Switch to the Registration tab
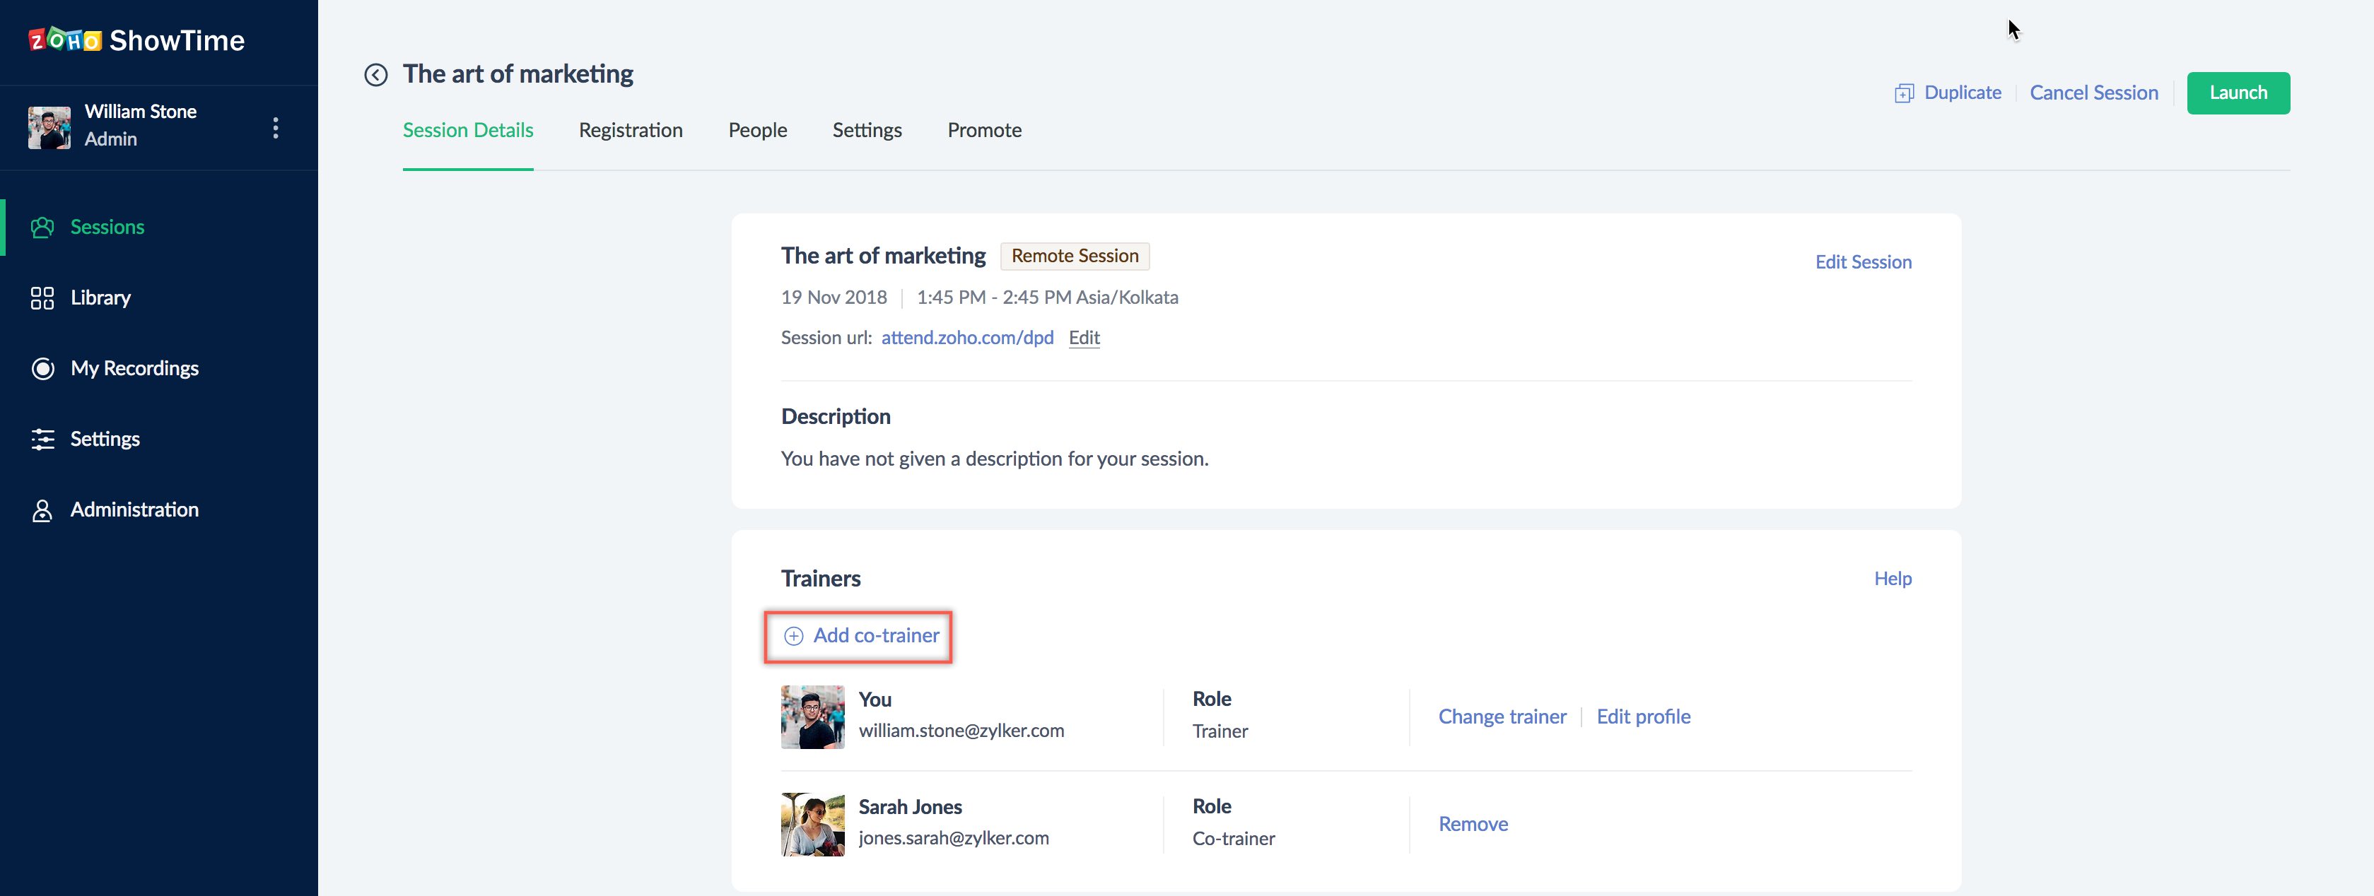The width and height of the screenshot is (2374, 896). pos(631,130)
